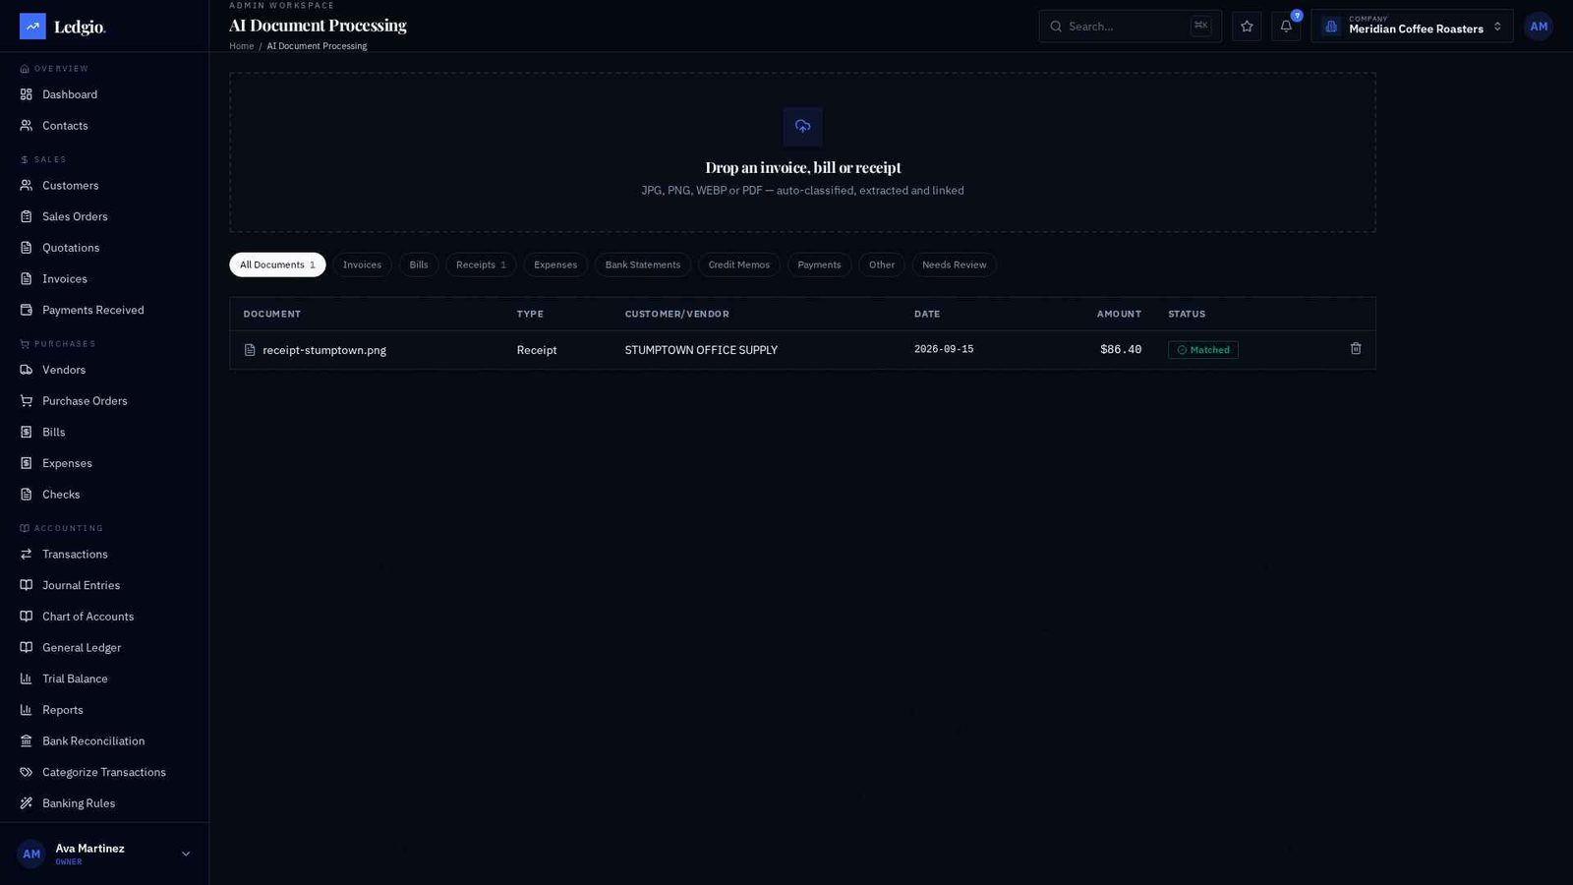Image resolution: width=1573 pixels, height=885 pixels.
Task: Click the Ava Martinez profile avatar
Action: pos(31,855)
